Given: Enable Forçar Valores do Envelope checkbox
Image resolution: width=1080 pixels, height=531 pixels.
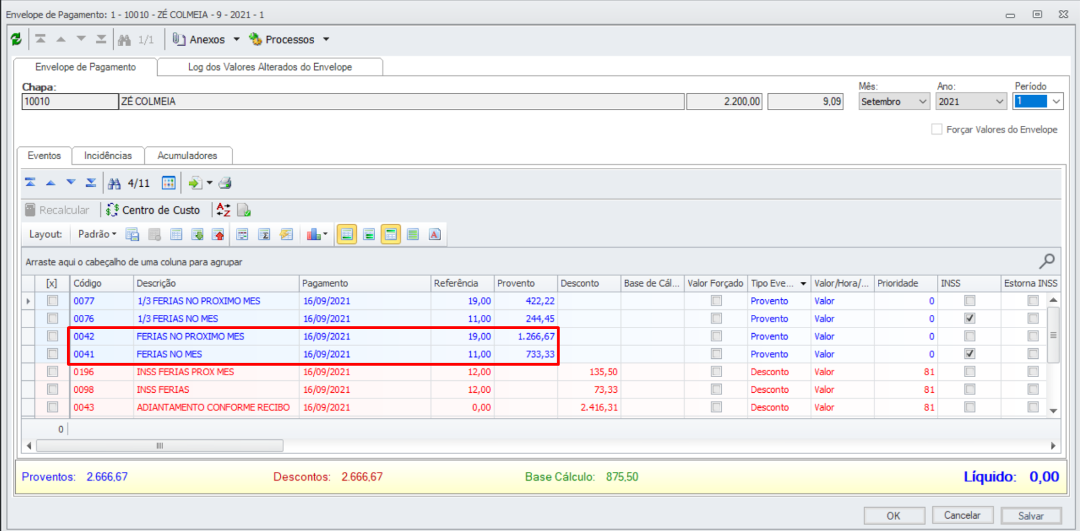Looking at the screenshot, I should pyautogui.click(x=937, y=129).
